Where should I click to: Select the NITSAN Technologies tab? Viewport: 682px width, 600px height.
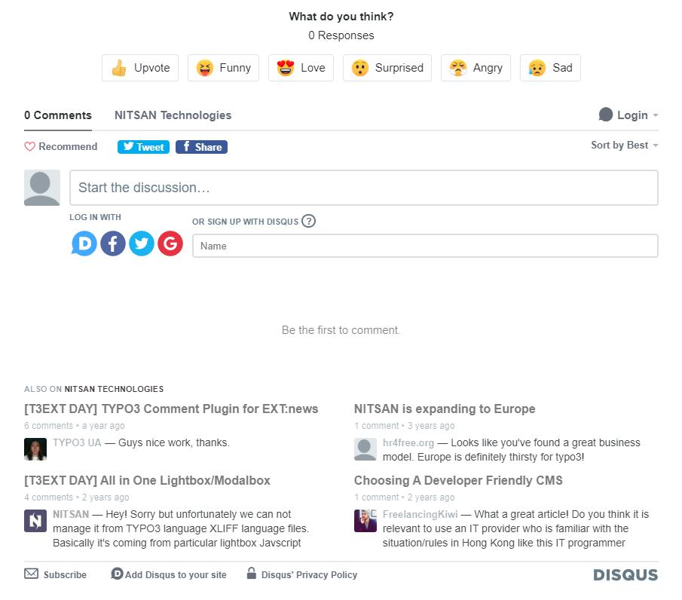pyautogui.click(x=173, y=115)
